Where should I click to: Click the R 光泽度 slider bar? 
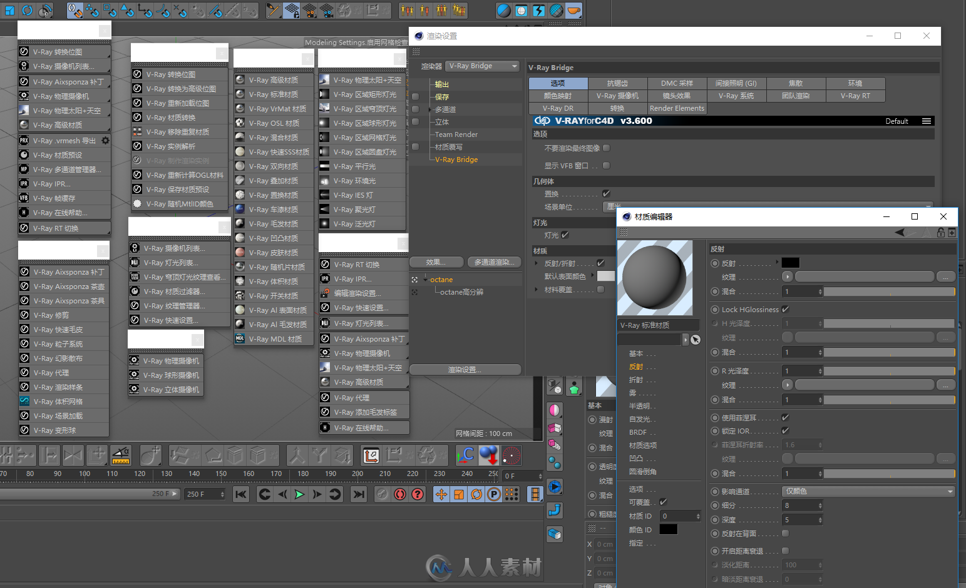tap(890, 371)
